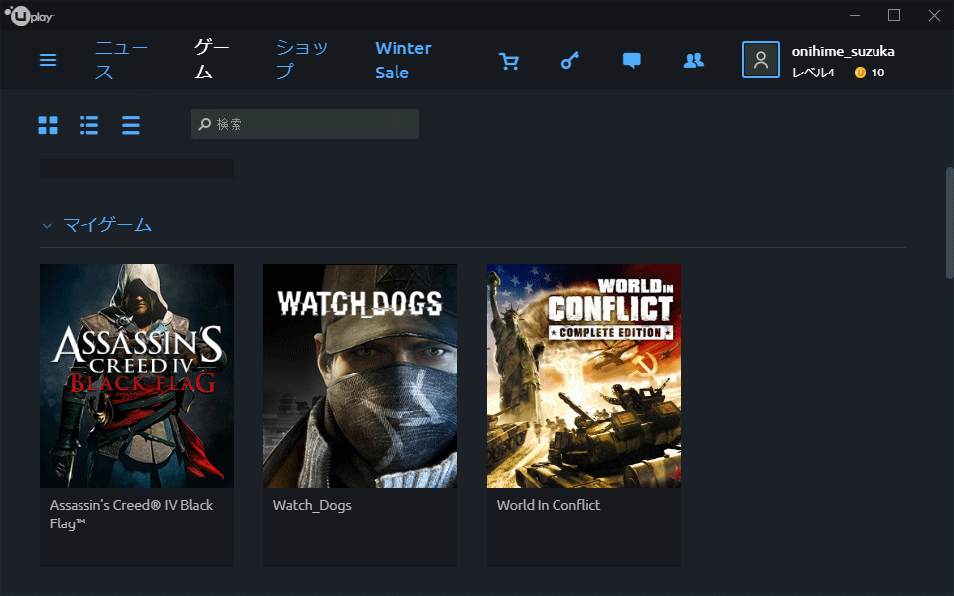Open the friends list icon
Image resolution: width=954 pixels, height=596 pixels.
[x=693, y=60]
